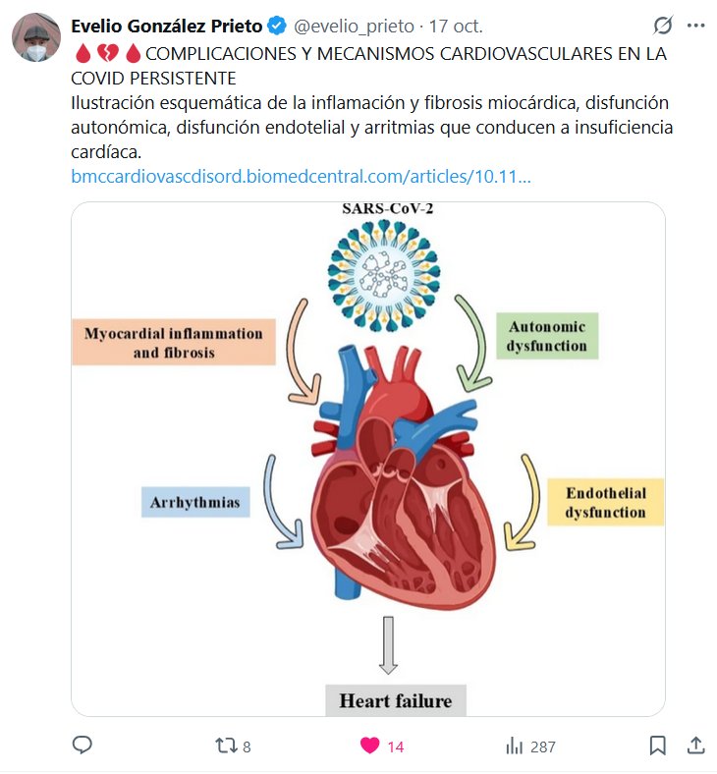The width and height of the screenshot is (717, 774).
Task: Click the Grok slashed-circle icon
Action: [x=663, y=26]
